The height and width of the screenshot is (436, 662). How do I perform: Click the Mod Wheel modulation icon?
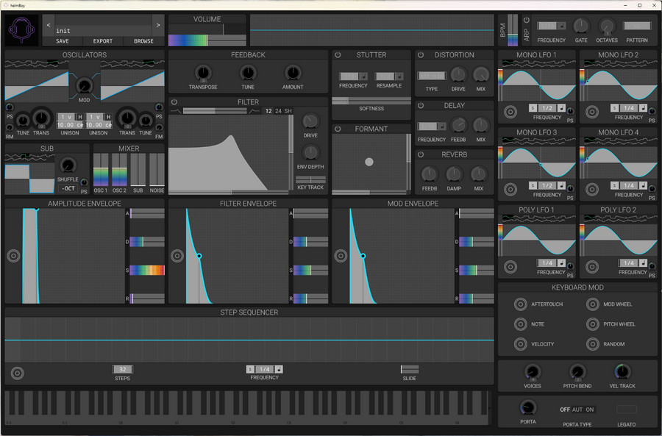click(x=593, y=304)
